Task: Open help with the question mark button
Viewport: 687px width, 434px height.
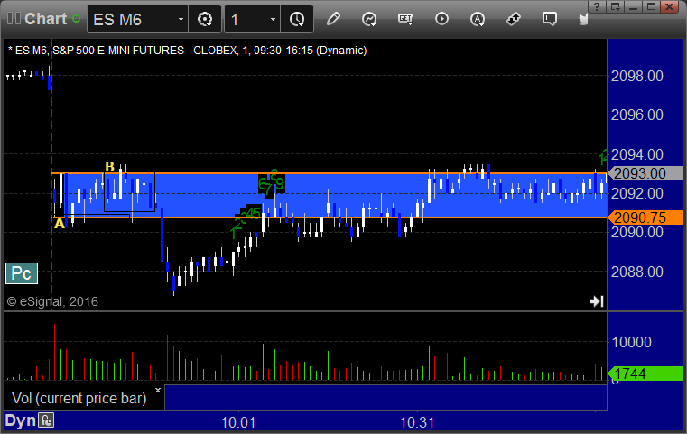Action: tap(597, 6)
